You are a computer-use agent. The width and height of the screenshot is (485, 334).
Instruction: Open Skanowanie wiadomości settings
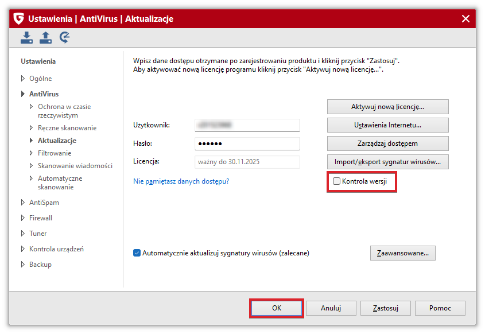click(75, 166)
